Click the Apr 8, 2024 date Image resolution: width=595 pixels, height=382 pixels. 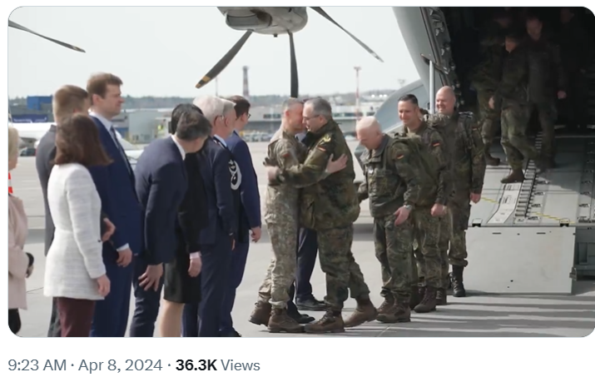click(120, 365)
